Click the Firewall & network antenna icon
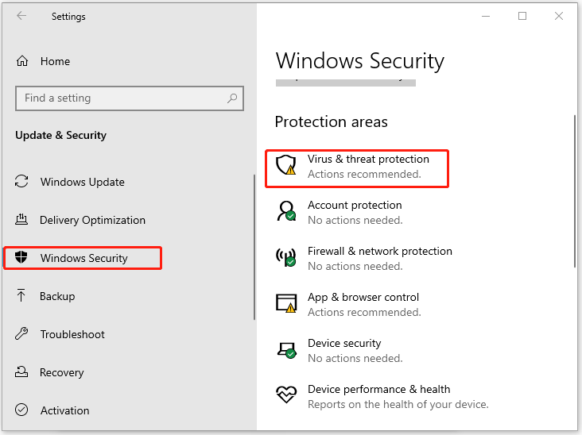 click(x=285, y=257)
